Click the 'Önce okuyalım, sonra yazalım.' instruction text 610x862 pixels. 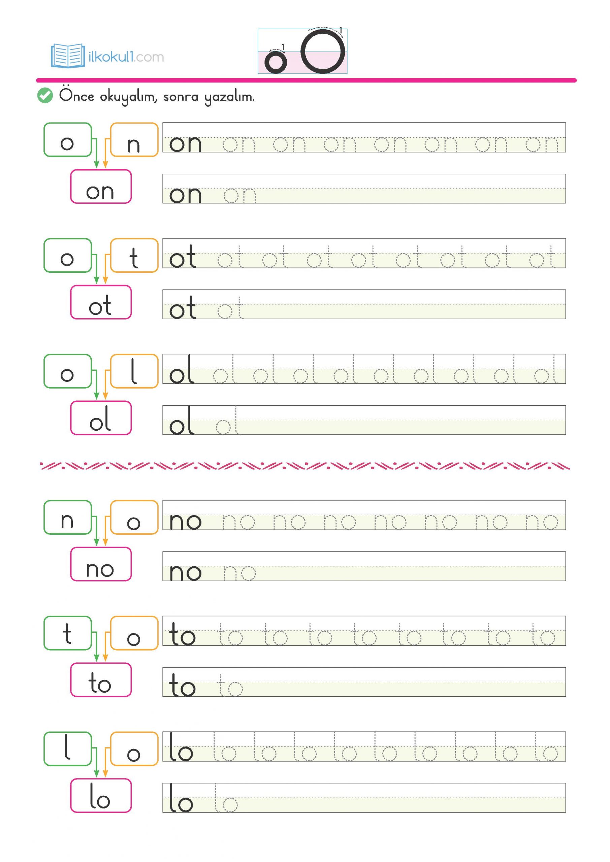[x=157, y=97]
